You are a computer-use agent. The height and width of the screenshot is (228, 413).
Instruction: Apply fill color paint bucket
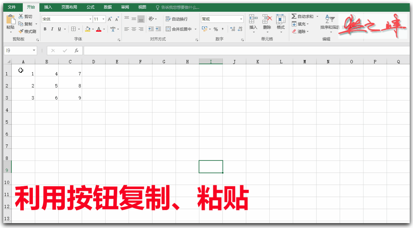click(x=88, y=29)
